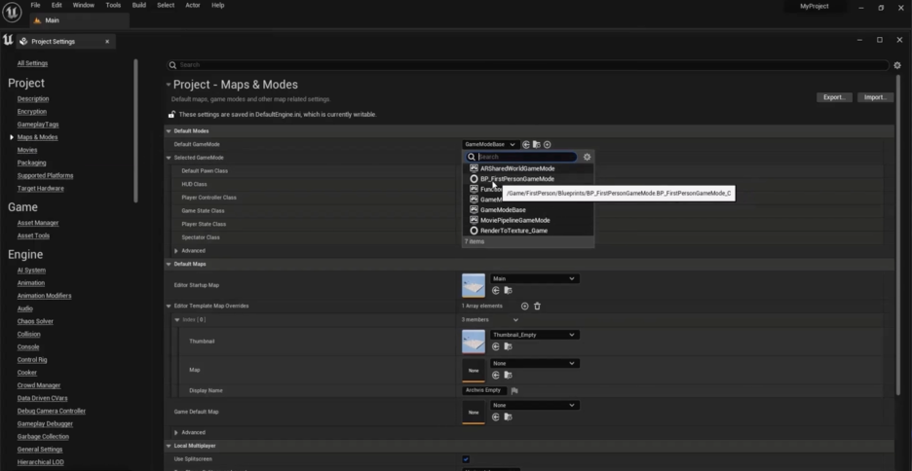Expand the 3 members dropdown arrow
912x471 pixels.
point(515,320)
